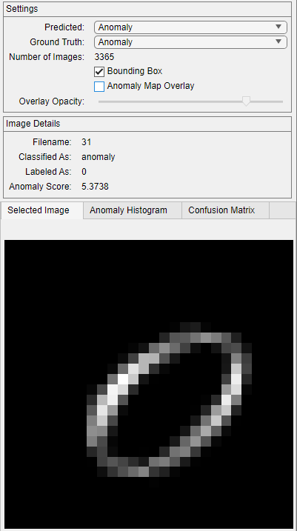Click the arrow on the Predicted combo box
Image resolution: width=297 pixels, height=531 pixels.
(x=278, y=27)
